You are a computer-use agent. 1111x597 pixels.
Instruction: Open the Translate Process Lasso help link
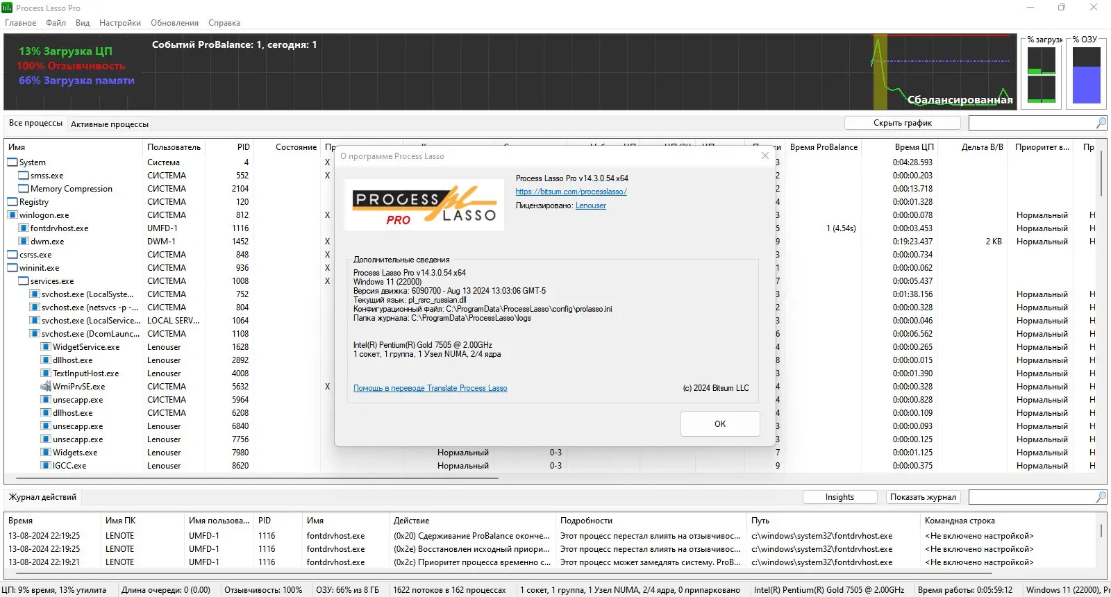(x=431, y=388)
